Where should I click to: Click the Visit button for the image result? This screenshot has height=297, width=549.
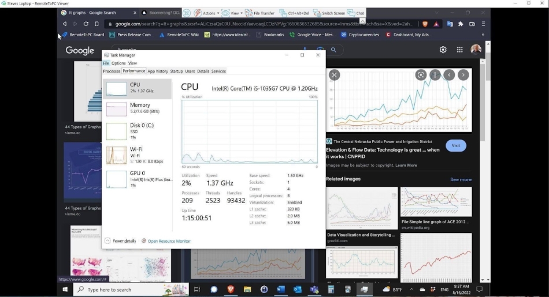click(456, 145)
